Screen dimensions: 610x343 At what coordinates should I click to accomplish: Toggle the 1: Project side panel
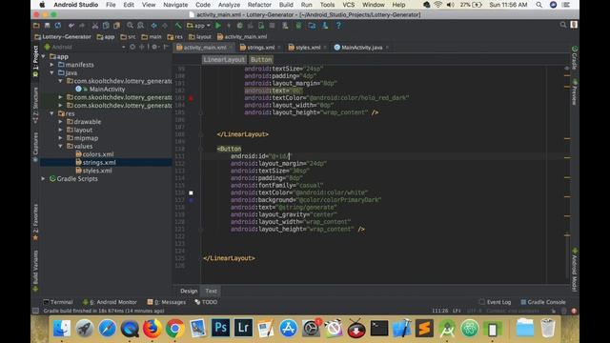point(35,61)
